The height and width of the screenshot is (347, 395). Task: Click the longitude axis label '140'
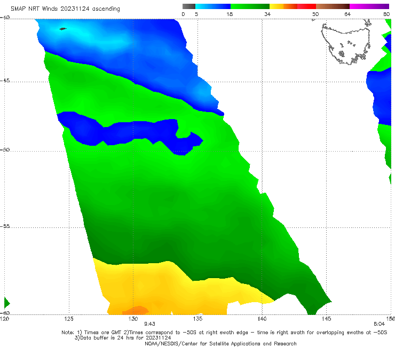tap(262, 319)
